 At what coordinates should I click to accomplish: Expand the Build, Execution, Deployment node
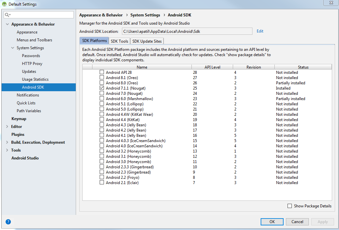[7, 142]
